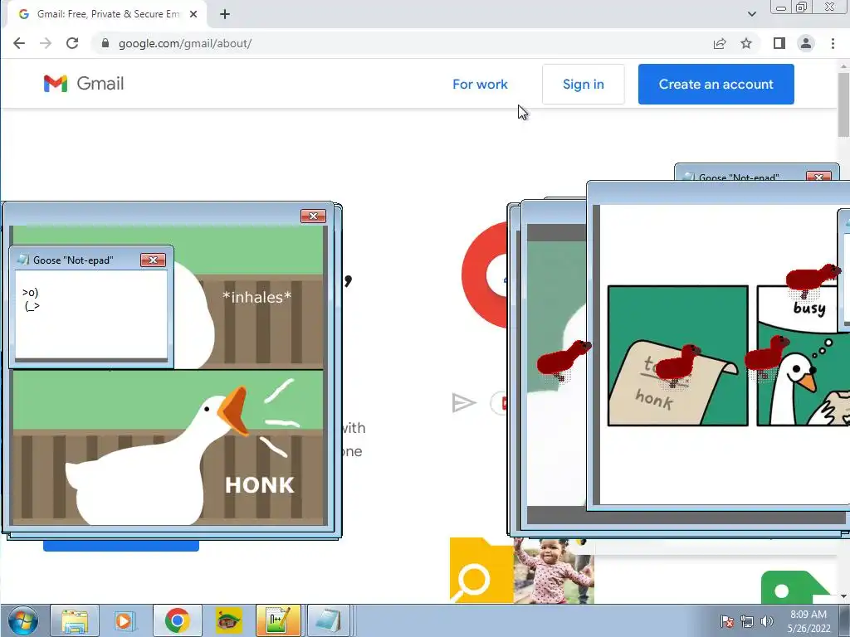The width and height of the screenshot is (850, 637).
Task: Click the left Goose Not-epad text area
Action: coord(91,314)
